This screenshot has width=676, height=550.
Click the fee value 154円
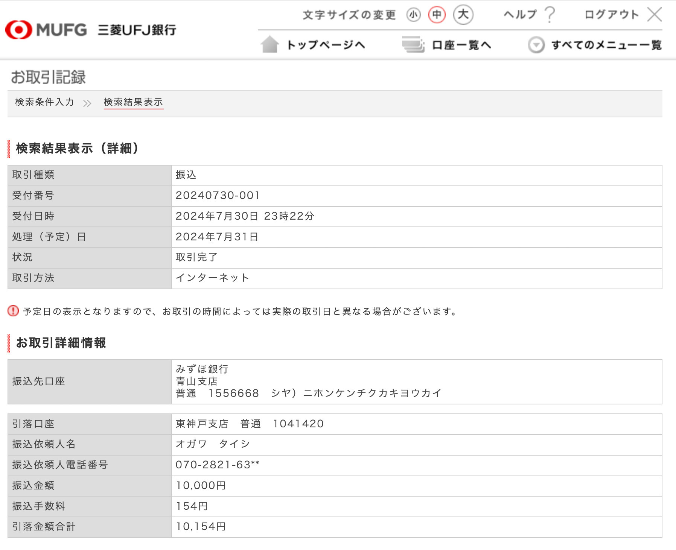(192, 506)
